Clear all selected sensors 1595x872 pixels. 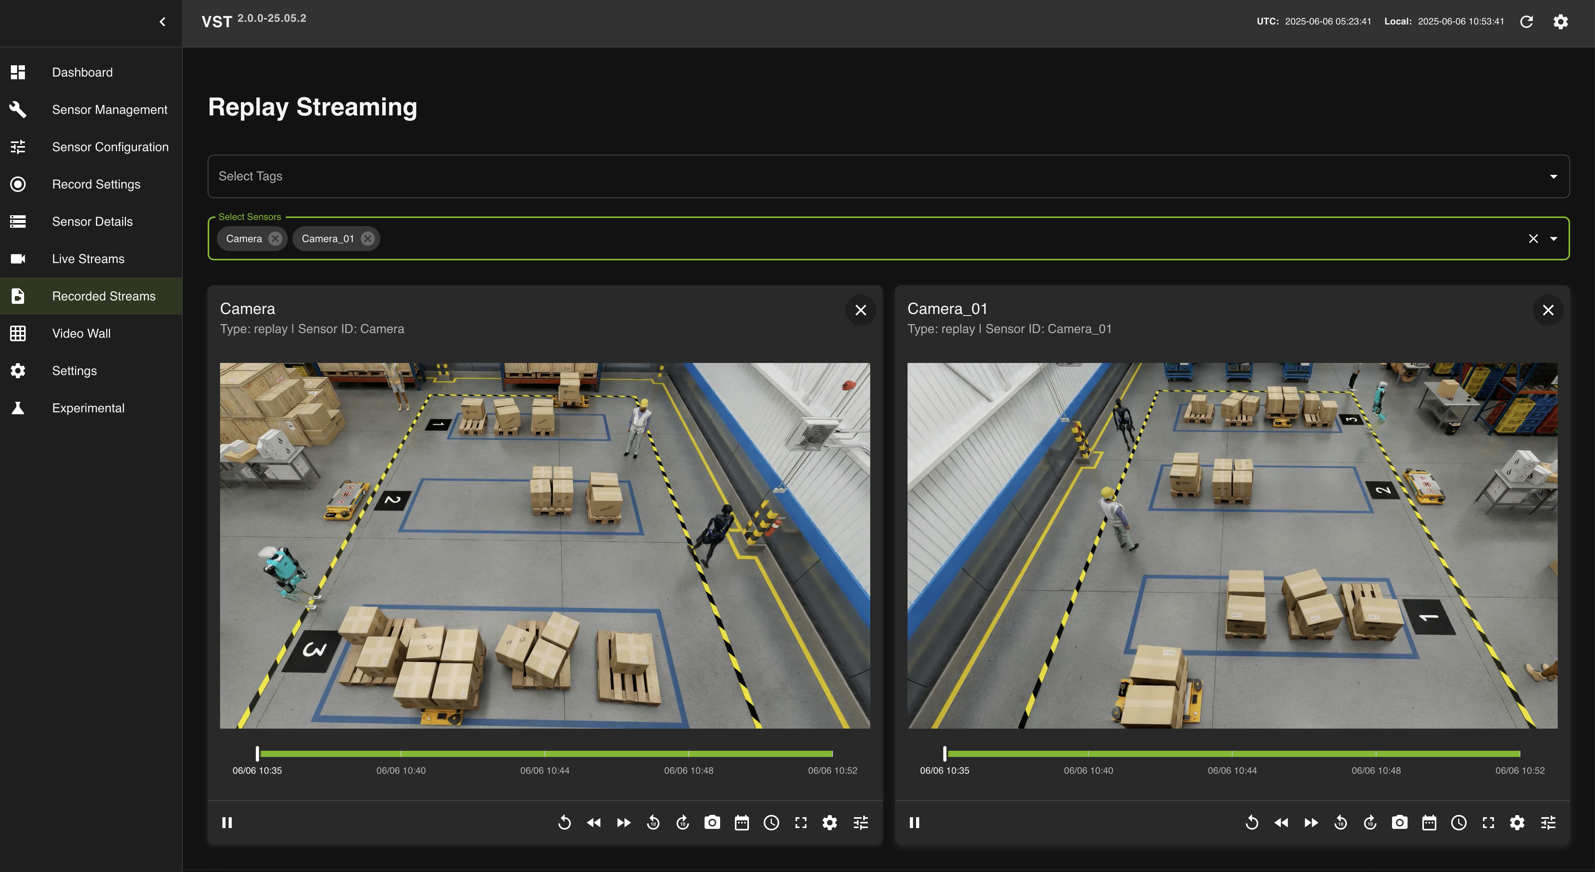[1533, 239]
